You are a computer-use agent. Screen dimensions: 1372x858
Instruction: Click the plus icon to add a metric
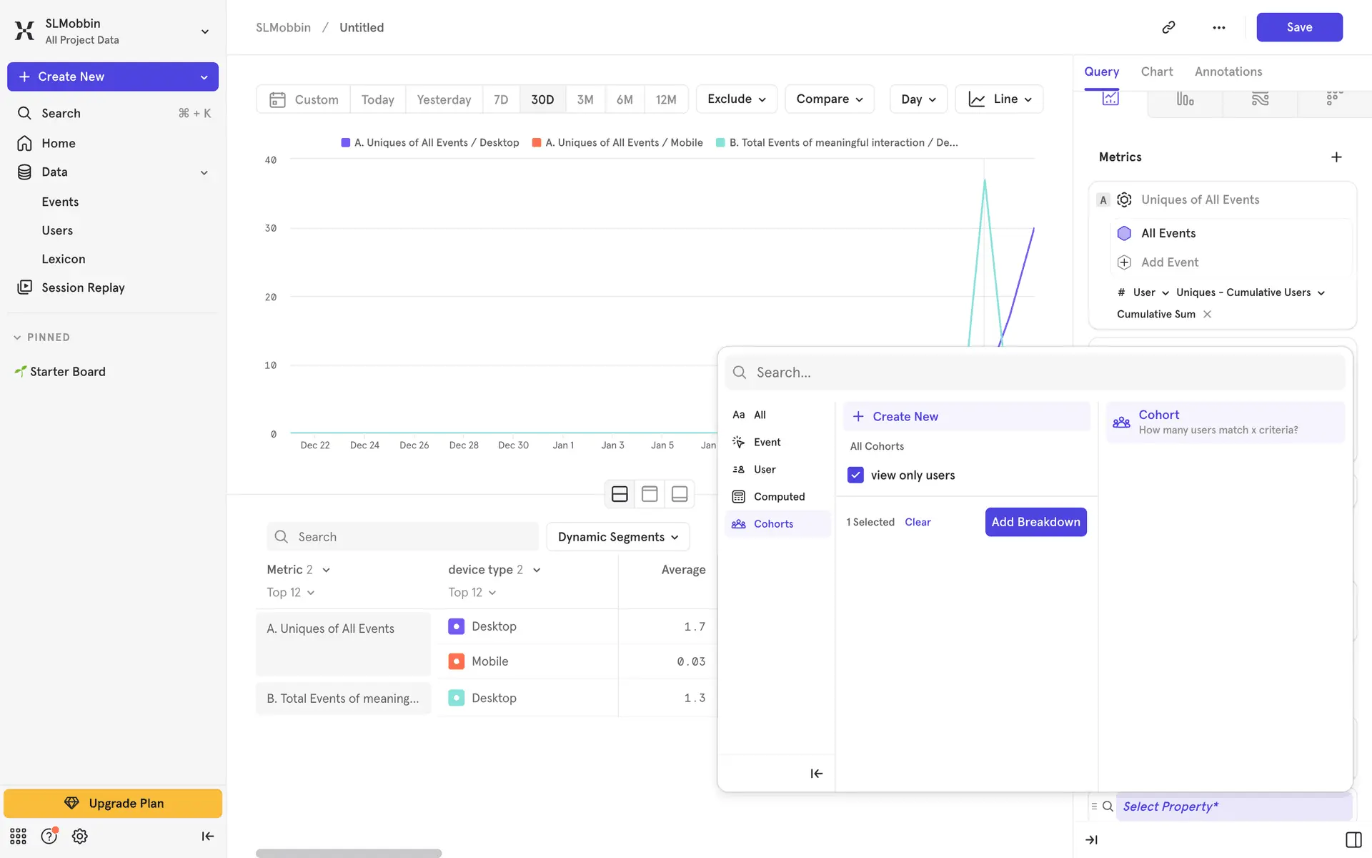point(1336,157)
